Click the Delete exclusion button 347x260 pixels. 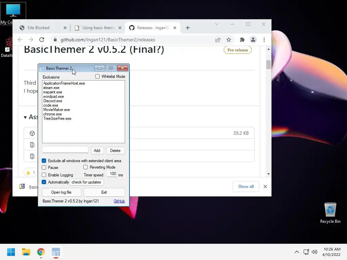click(115, 151)
